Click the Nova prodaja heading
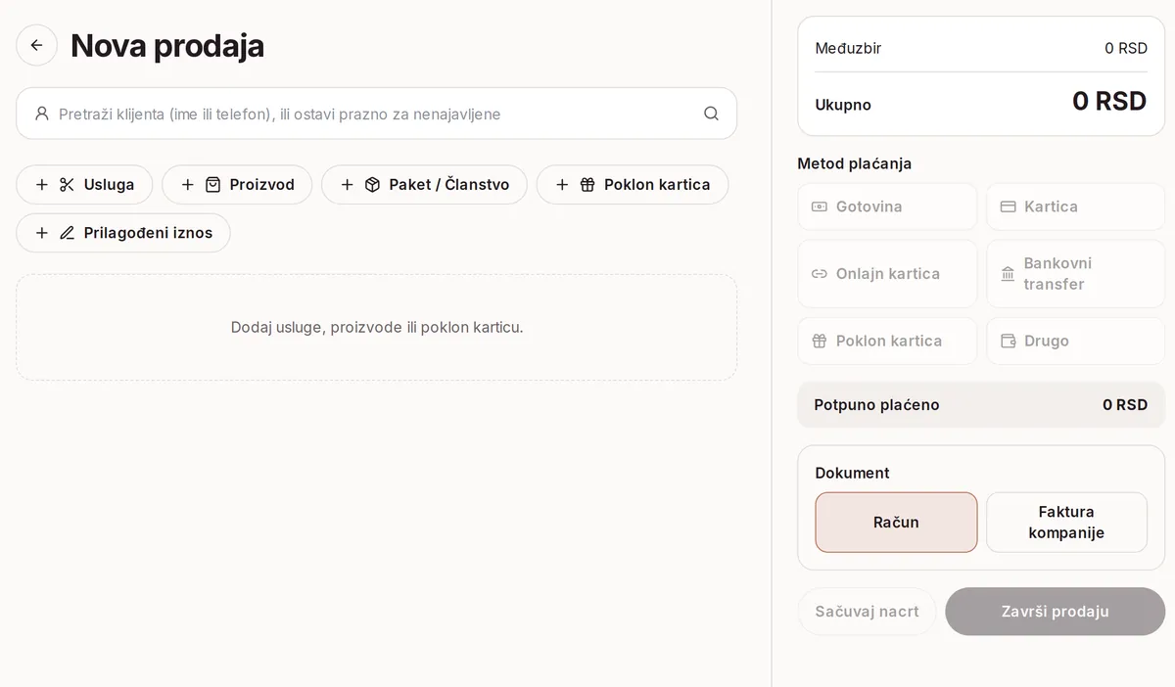The height and width of the screenshot is (687, 1175). tap(167, 46)
